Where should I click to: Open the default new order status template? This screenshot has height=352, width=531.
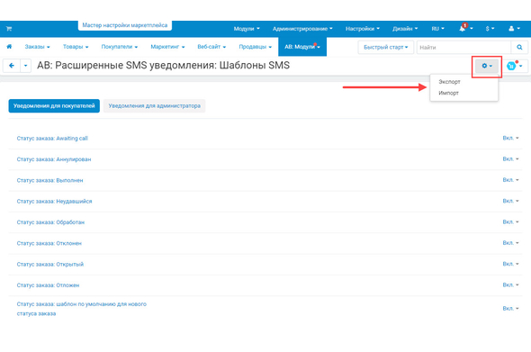pyautogui.click(x=81, y=309)
